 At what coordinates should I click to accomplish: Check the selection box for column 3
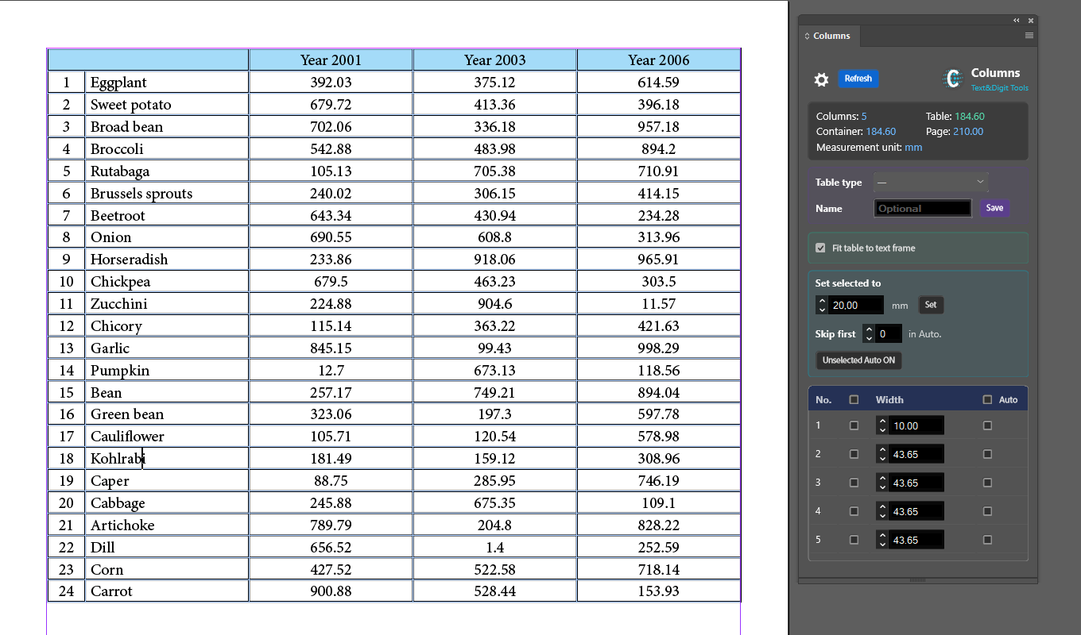click(854, 483)
